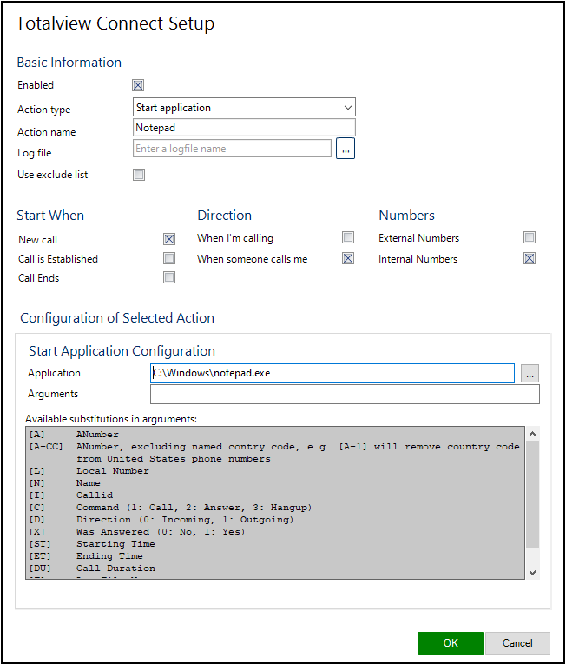Select the [ET] Ending Time line
The image size is (566, 665).
[x=86, y=556]
